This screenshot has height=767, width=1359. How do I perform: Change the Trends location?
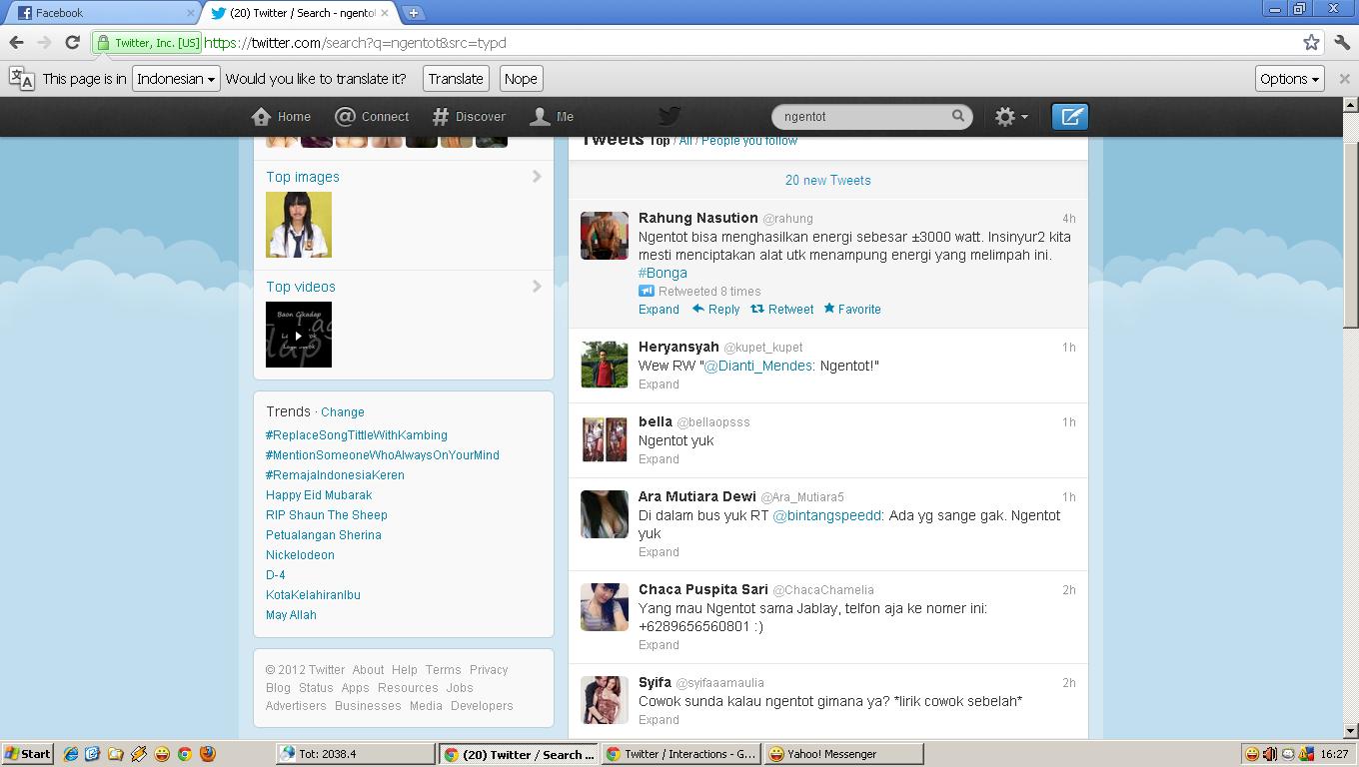click(x=343, y=412)
